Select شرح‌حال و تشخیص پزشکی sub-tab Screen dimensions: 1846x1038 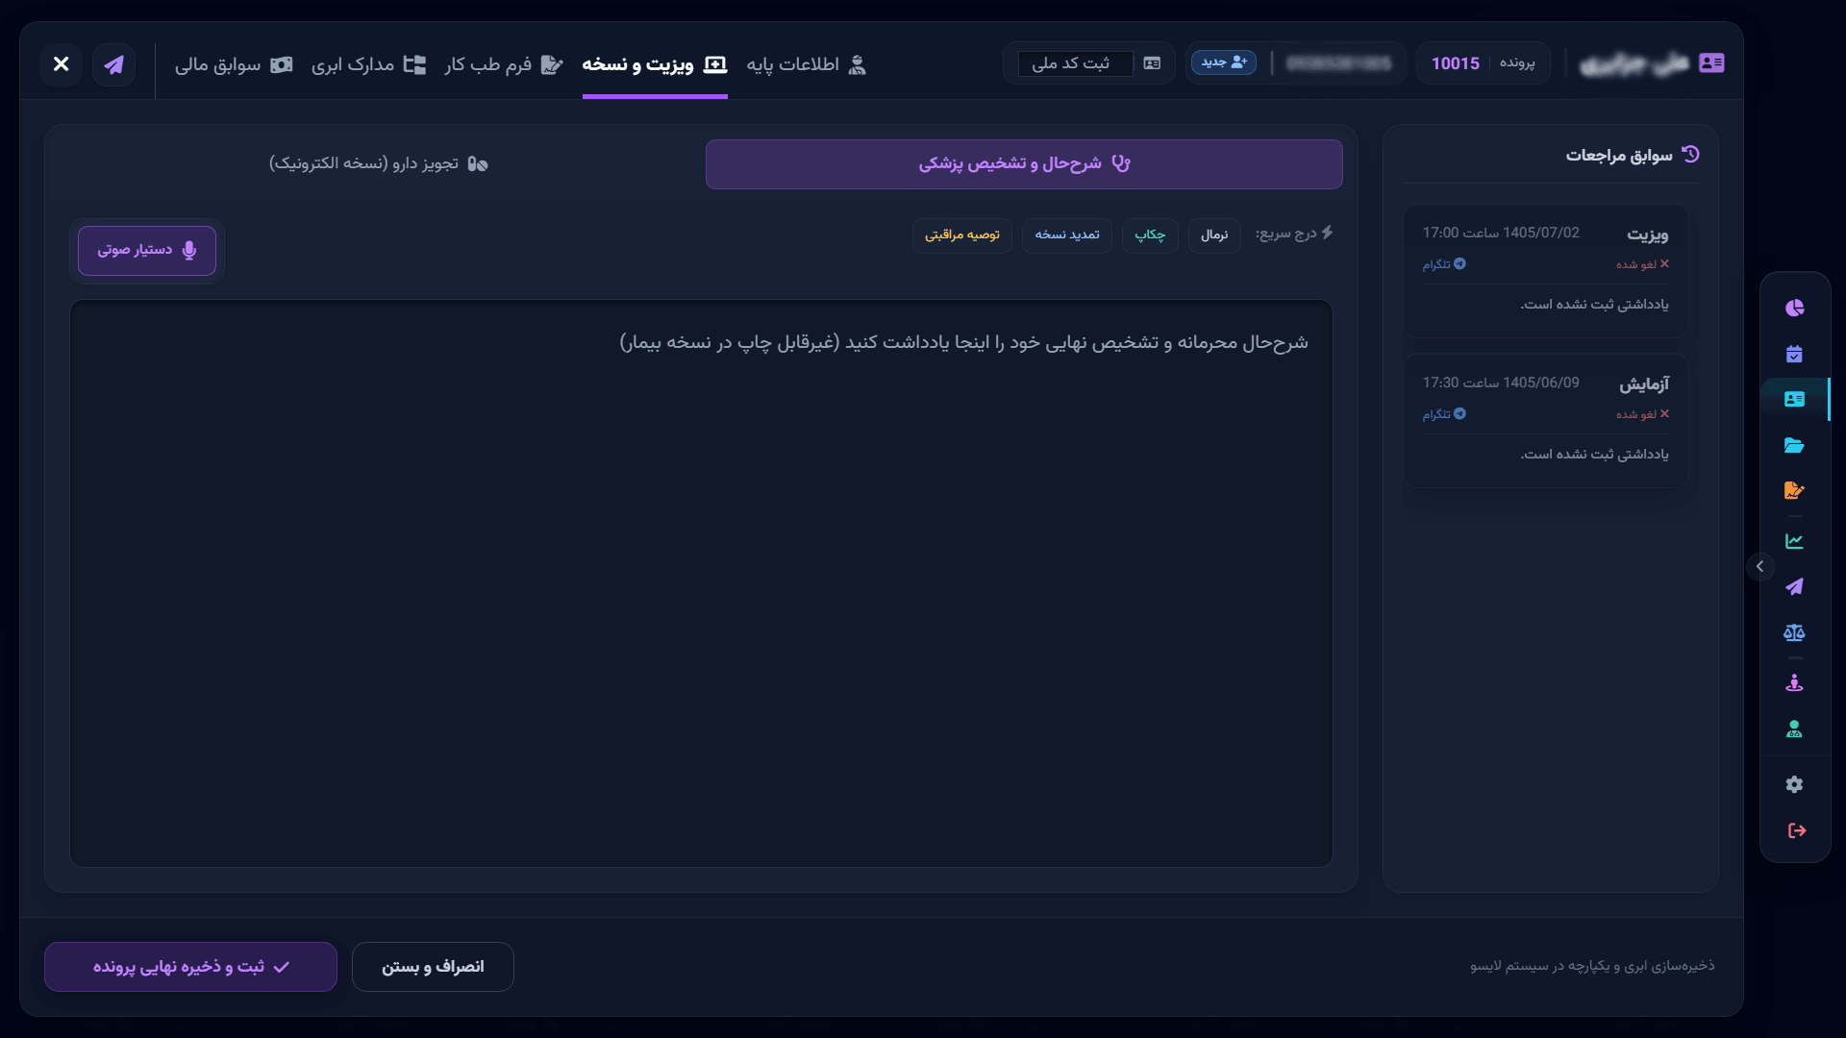tap(1024, 164)
